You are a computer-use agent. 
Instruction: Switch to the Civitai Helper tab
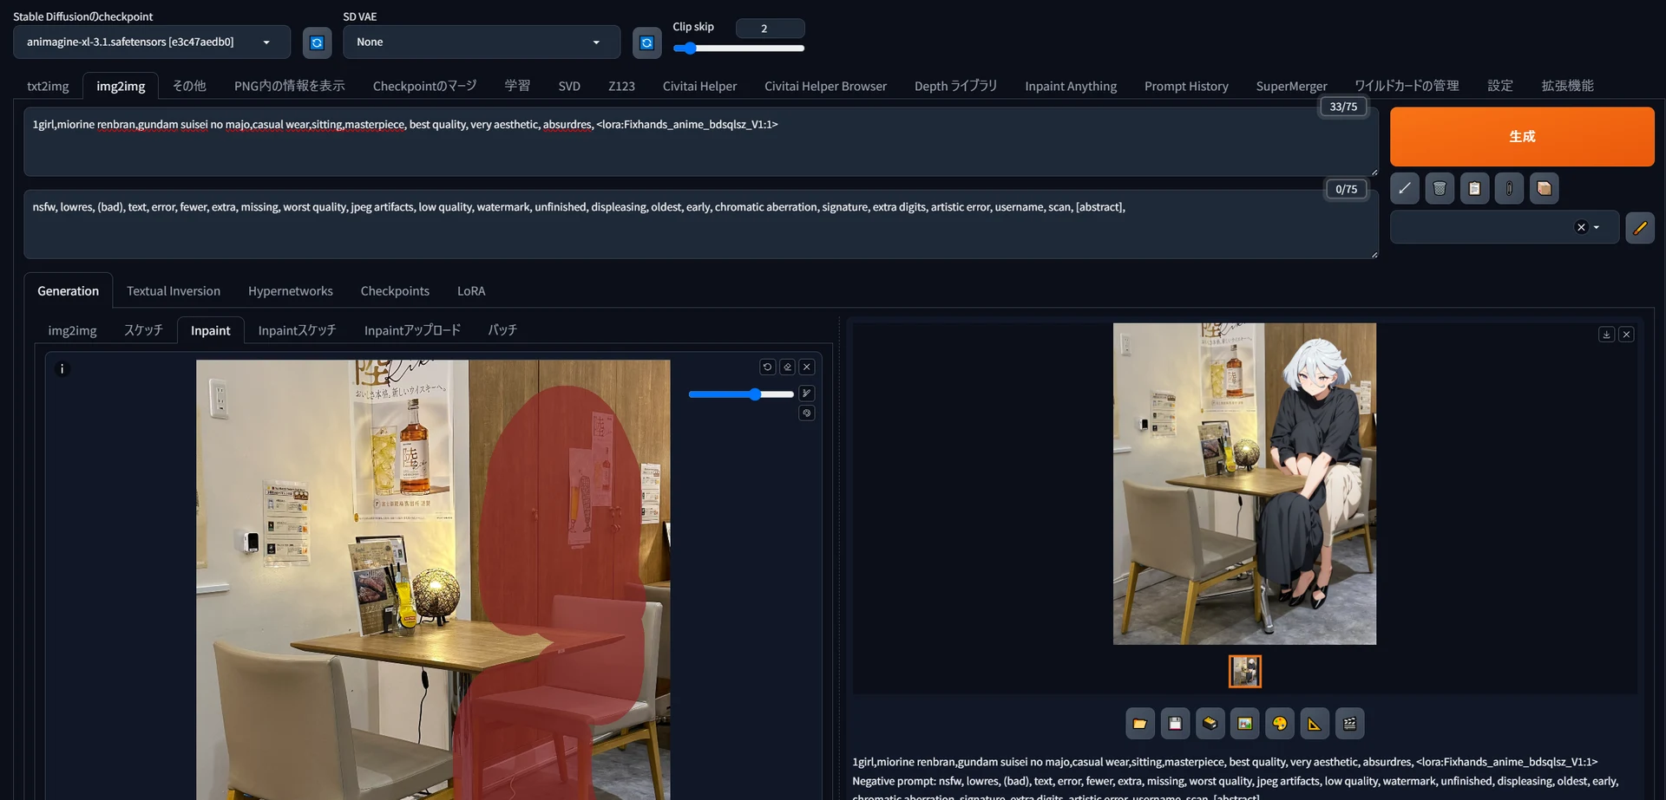point(699,86)
